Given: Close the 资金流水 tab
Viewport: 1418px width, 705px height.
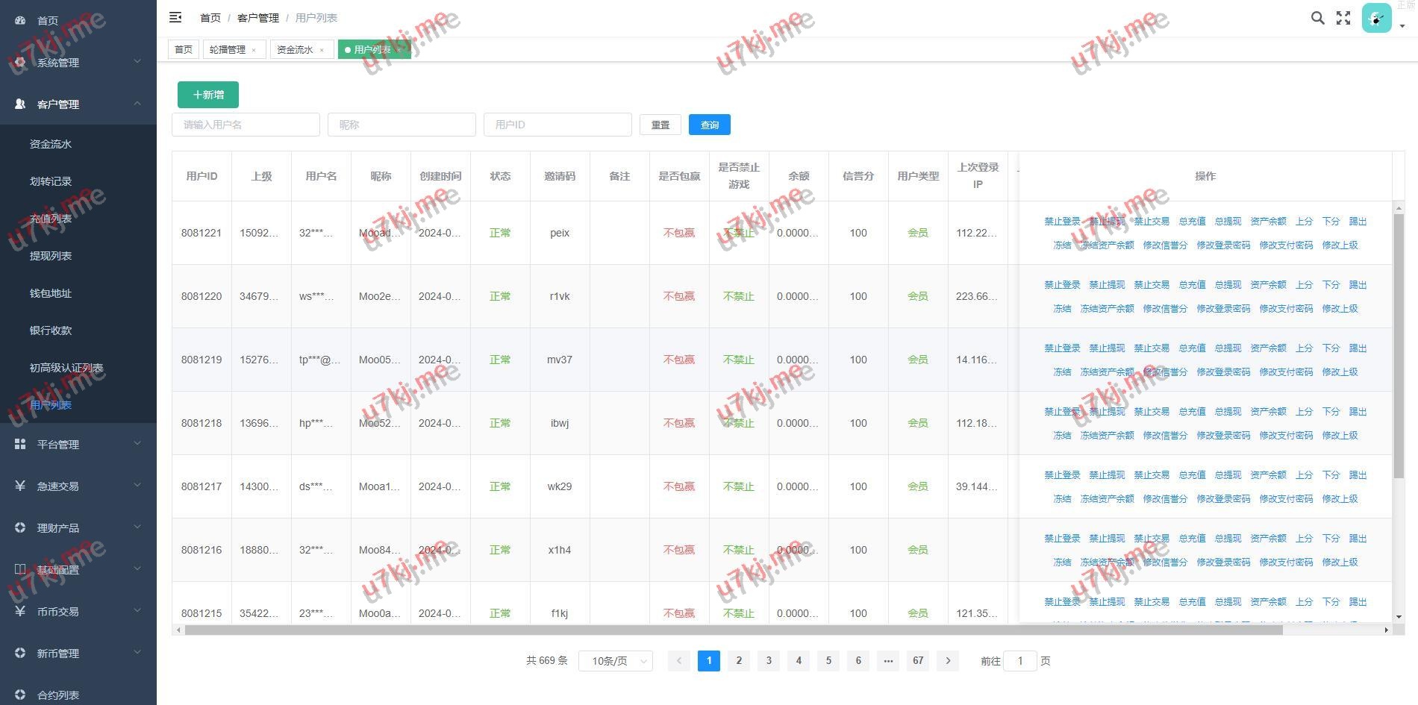Looking at the screenshot, I should (x=322, y=50).
